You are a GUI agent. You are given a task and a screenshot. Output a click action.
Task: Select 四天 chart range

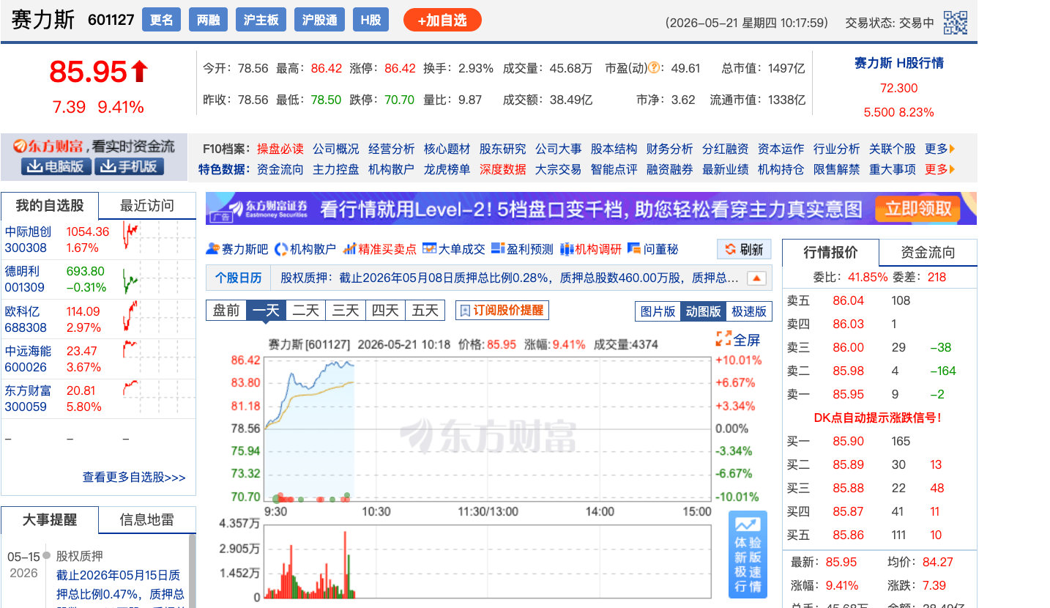tap(384, 310)
